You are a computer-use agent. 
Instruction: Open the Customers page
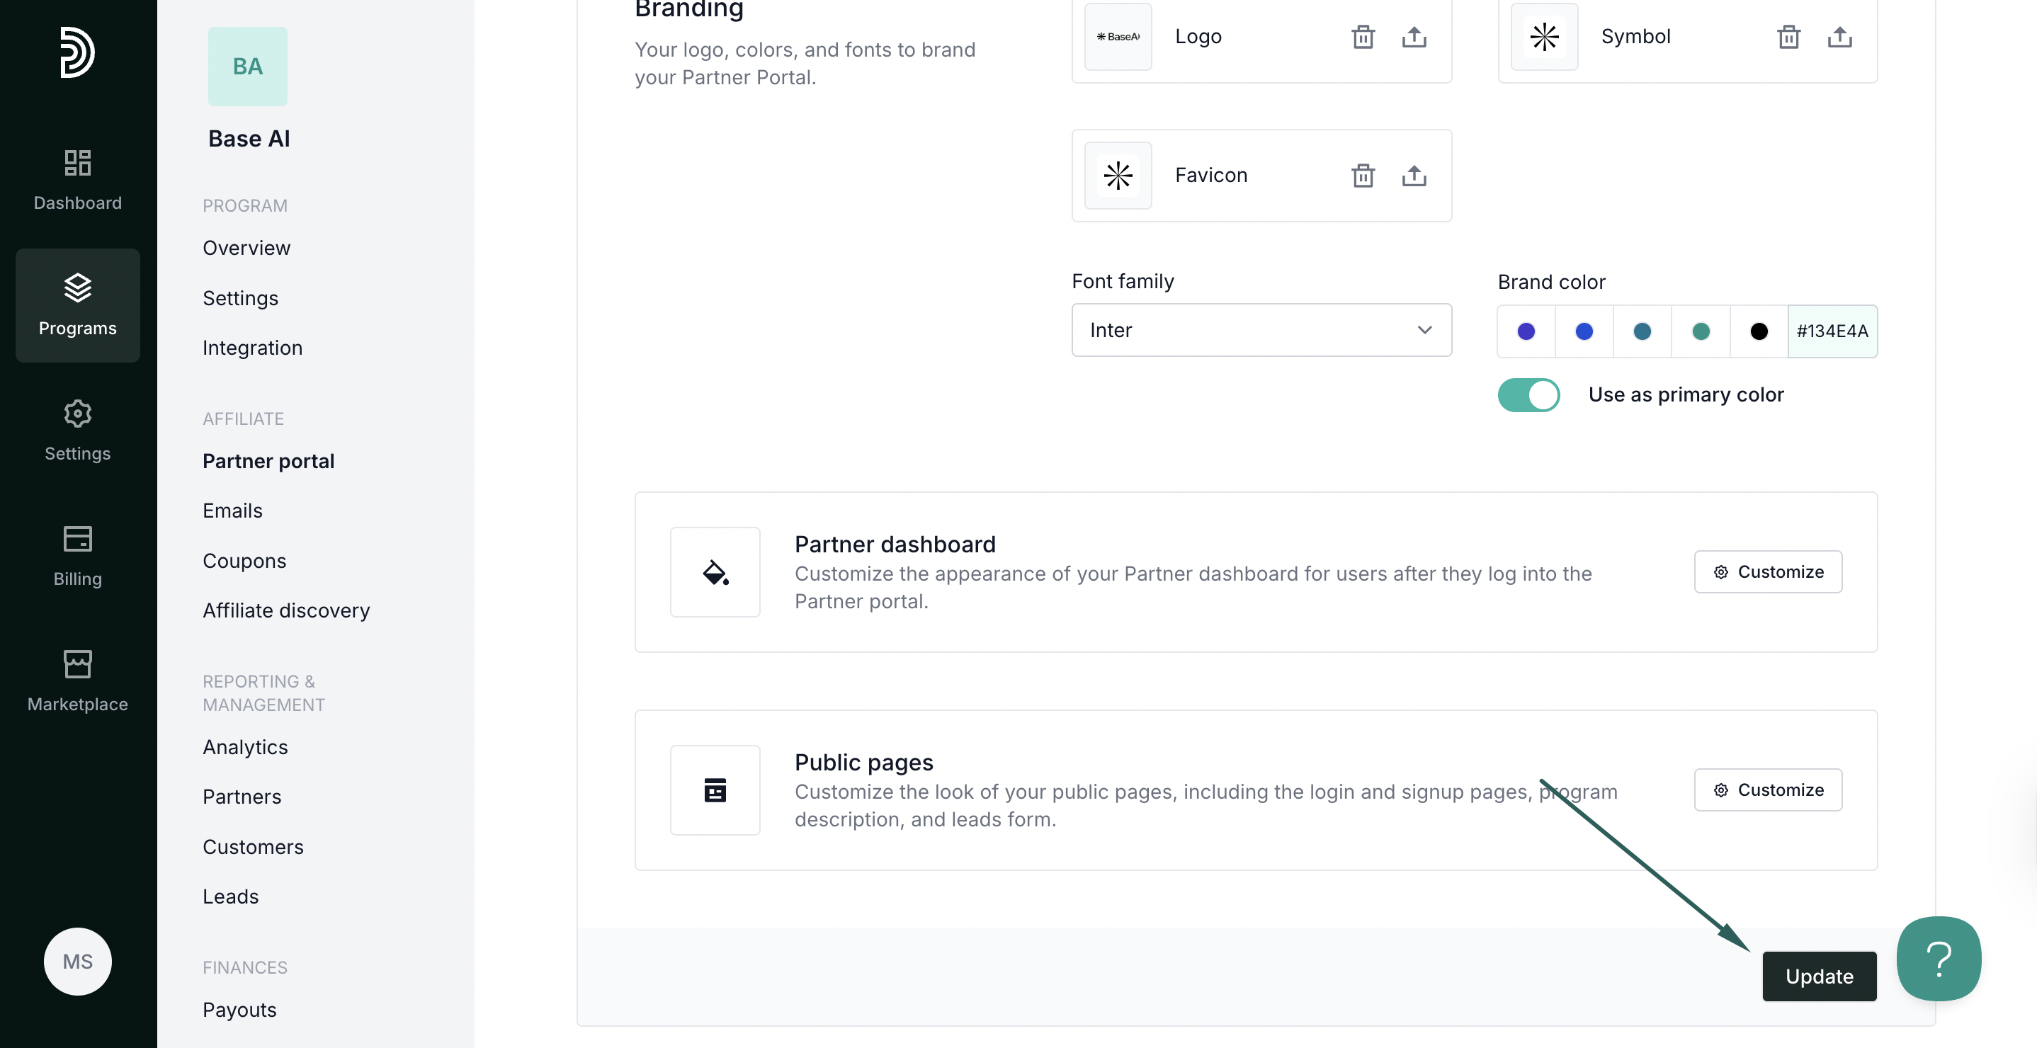point(253,848)
